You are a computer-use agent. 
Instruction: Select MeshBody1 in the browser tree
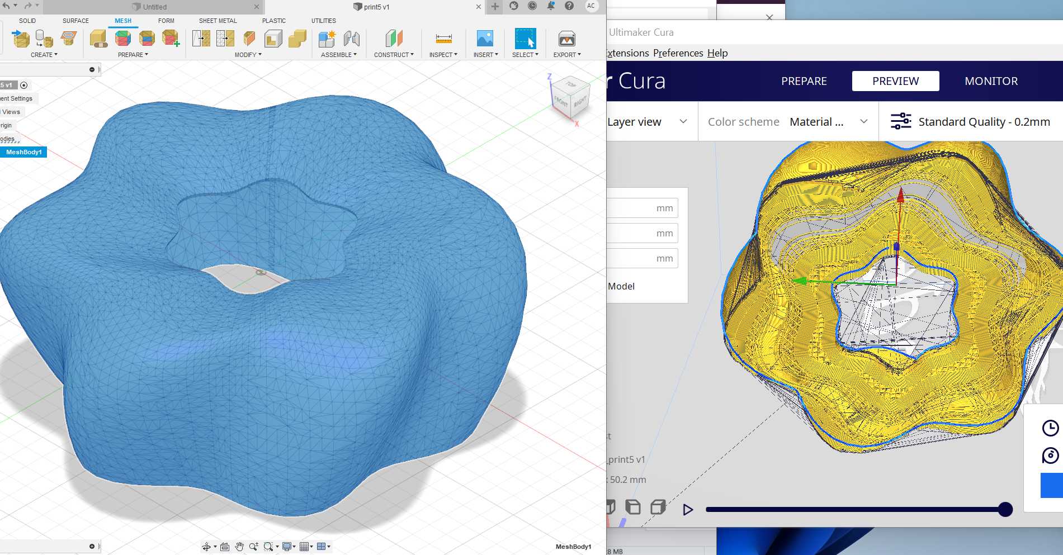click(x=24, y=152)
